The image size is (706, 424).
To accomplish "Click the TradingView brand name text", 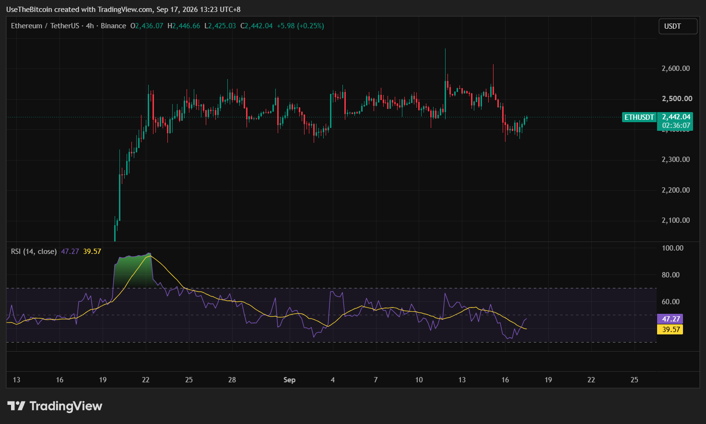I will tap(66, 406).
